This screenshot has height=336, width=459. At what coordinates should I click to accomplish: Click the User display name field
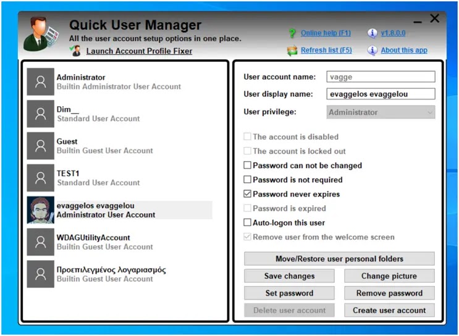(381, 94)
